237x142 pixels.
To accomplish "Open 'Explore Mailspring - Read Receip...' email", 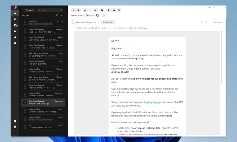I will tap(43, 111).
